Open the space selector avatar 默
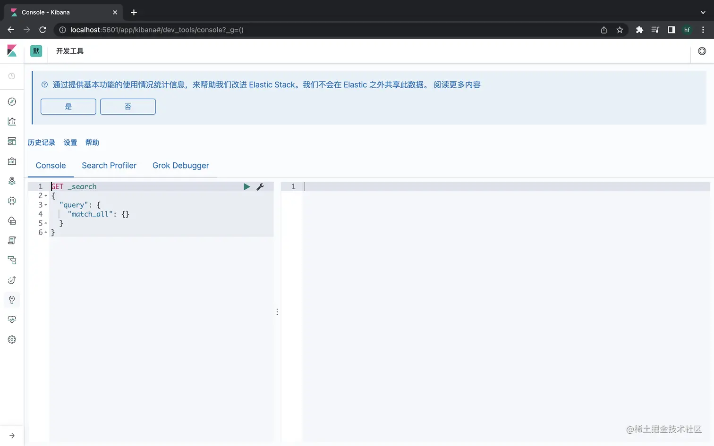The width and height of the screenshot is (714, 446). [x=36, y=51]
